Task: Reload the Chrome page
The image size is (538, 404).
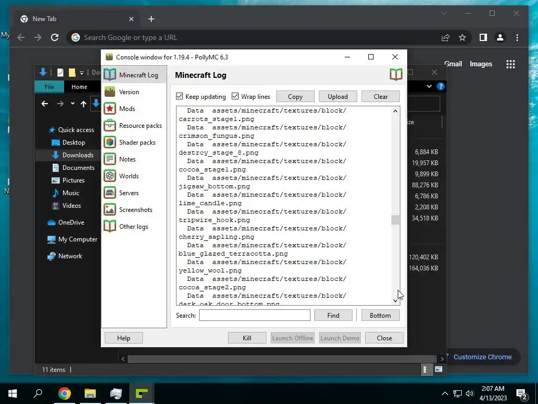Action: point(55,37)
